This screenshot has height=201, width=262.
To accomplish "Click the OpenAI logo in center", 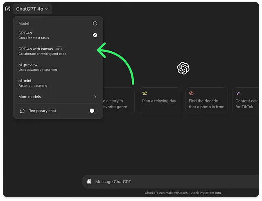I will [183, 68].
